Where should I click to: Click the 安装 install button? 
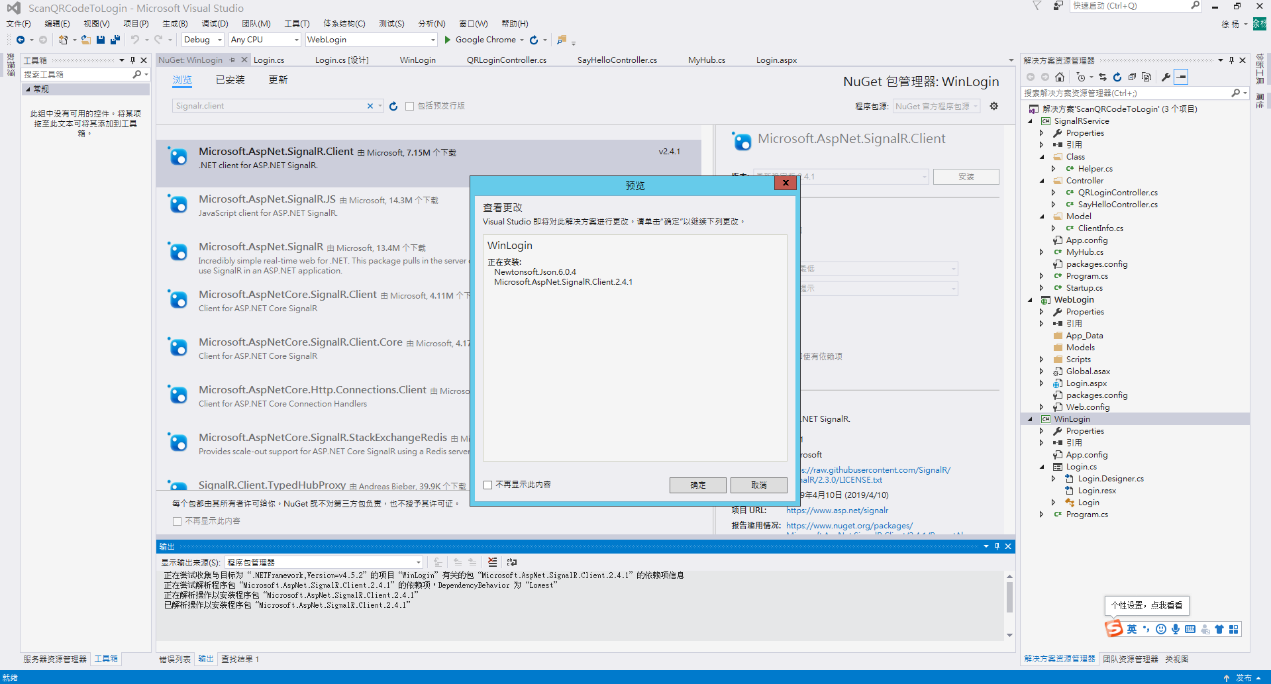pos(966,177)
